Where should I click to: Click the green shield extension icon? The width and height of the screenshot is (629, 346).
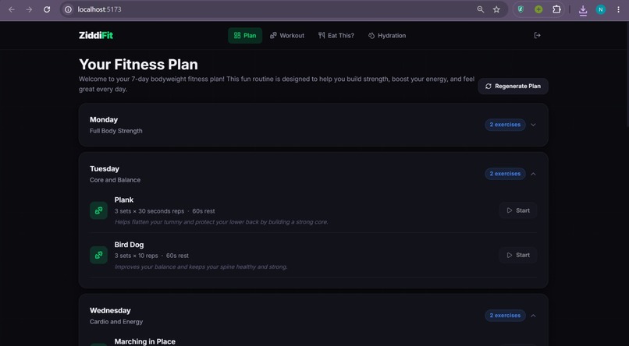coord(521,9)
